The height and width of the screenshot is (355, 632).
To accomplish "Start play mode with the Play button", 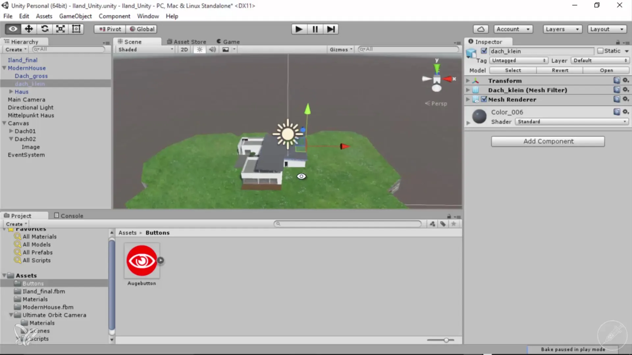I will tap(299, 29).
